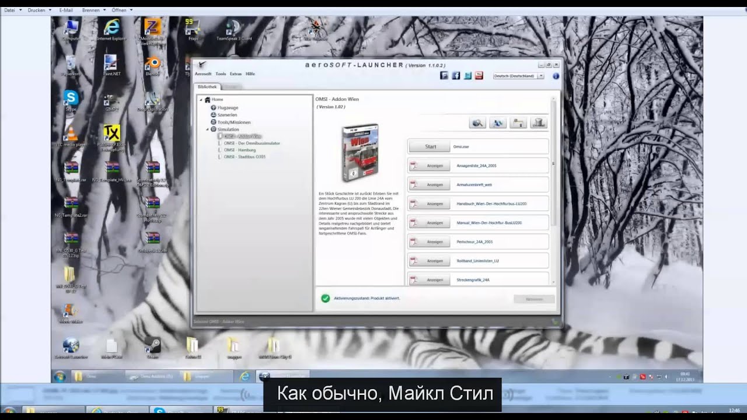Select Flugzeuge in the library tree
Screen dimensions: 747x420
pos(228,107)
